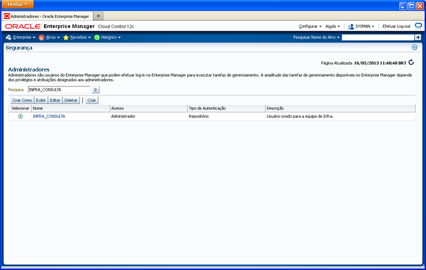Image resolution: width=426 pixels, height=270 pixels.
Task: Click the Favoritos star icon
Action: pyautogui.click(x=66, y=37)
